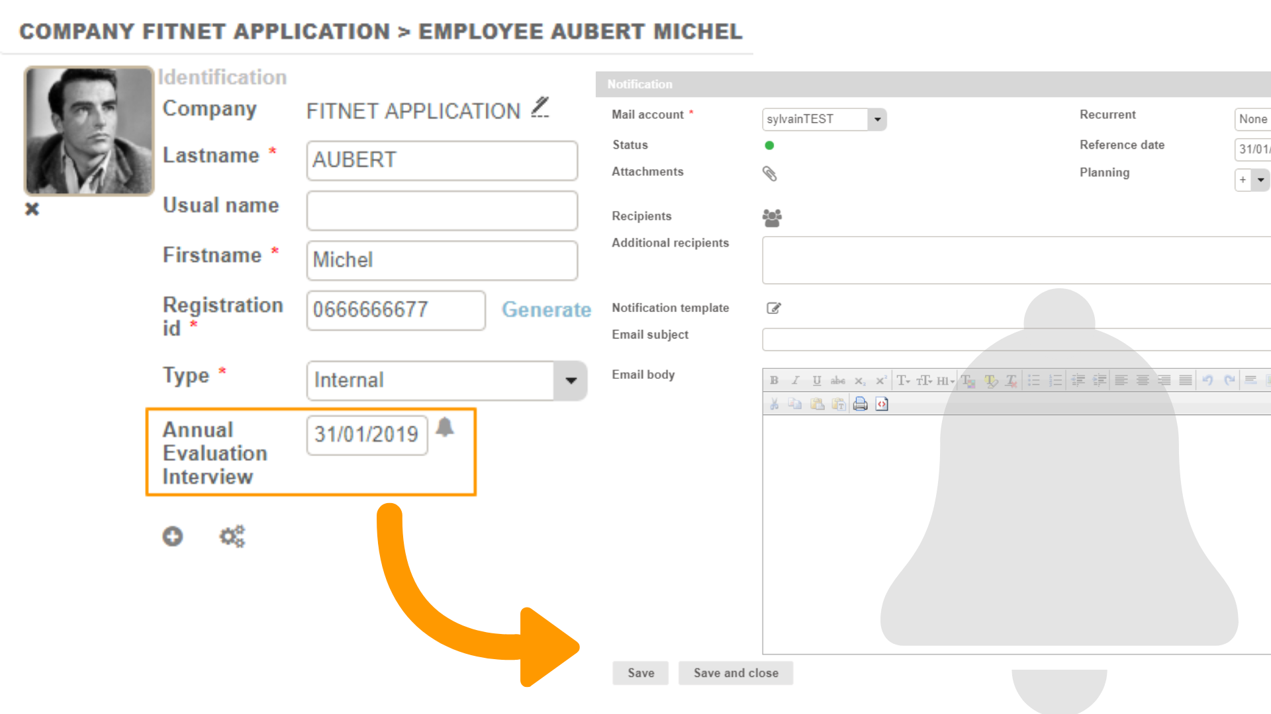Image resolution: width=1271 pixels, height=714 pixels.
Task: Toggle bold formatting in email body editor
Action: click(774, 380)
